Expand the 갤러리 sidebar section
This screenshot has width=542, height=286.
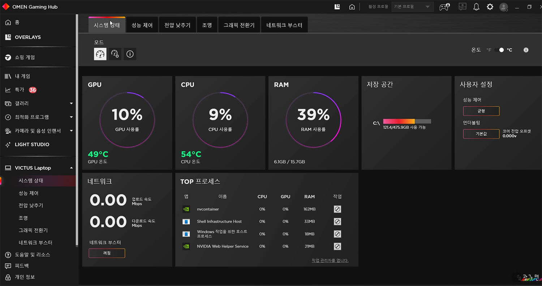[x=71, y=104]
